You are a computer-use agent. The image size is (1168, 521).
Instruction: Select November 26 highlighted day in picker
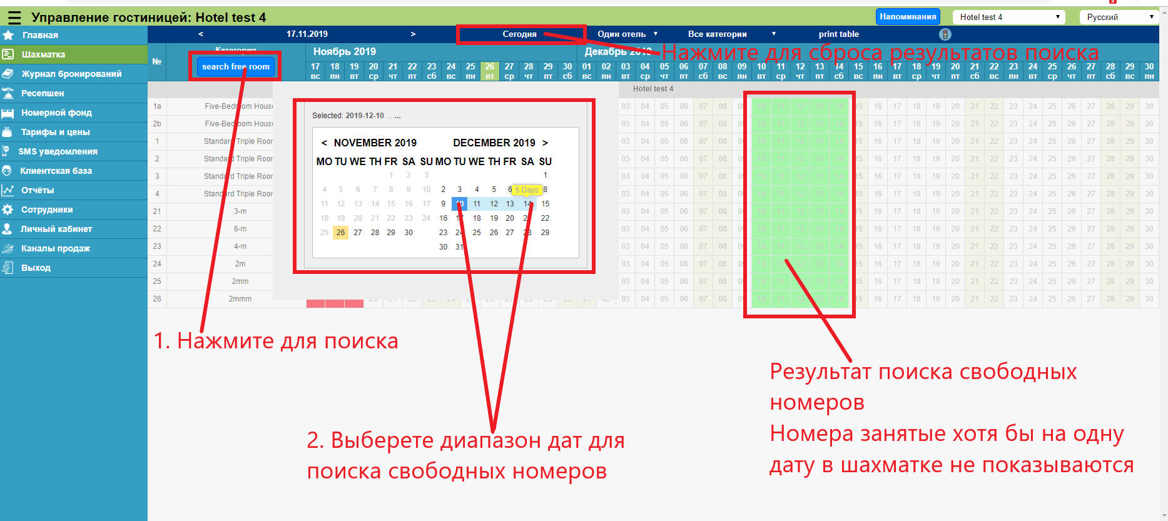[x=340, y=233]
